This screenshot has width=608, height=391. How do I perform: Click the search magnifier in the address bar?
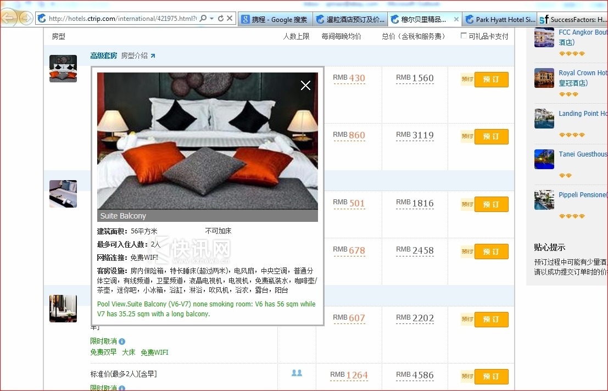(x=203, y=18)
